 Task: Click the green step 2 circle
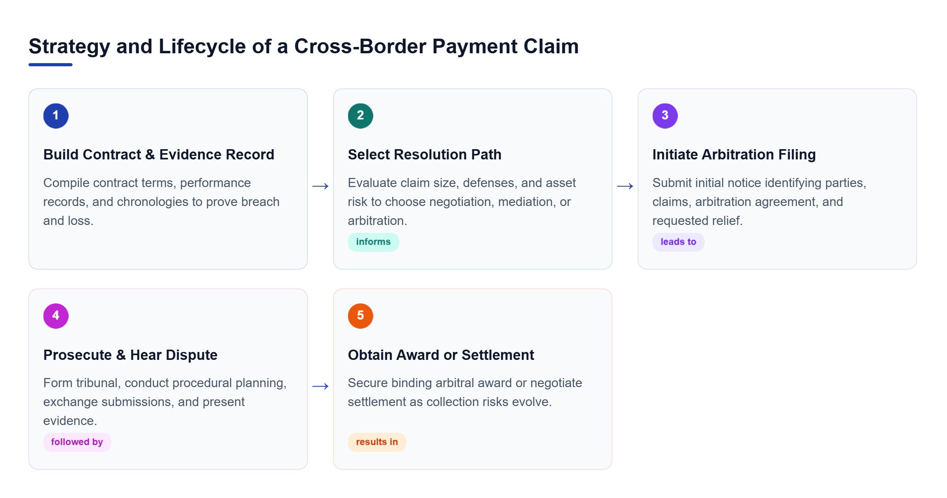click(x=360, y=116)
